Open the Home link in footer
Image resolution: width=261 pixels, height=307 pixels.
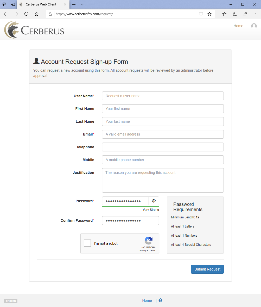point(147,300)
